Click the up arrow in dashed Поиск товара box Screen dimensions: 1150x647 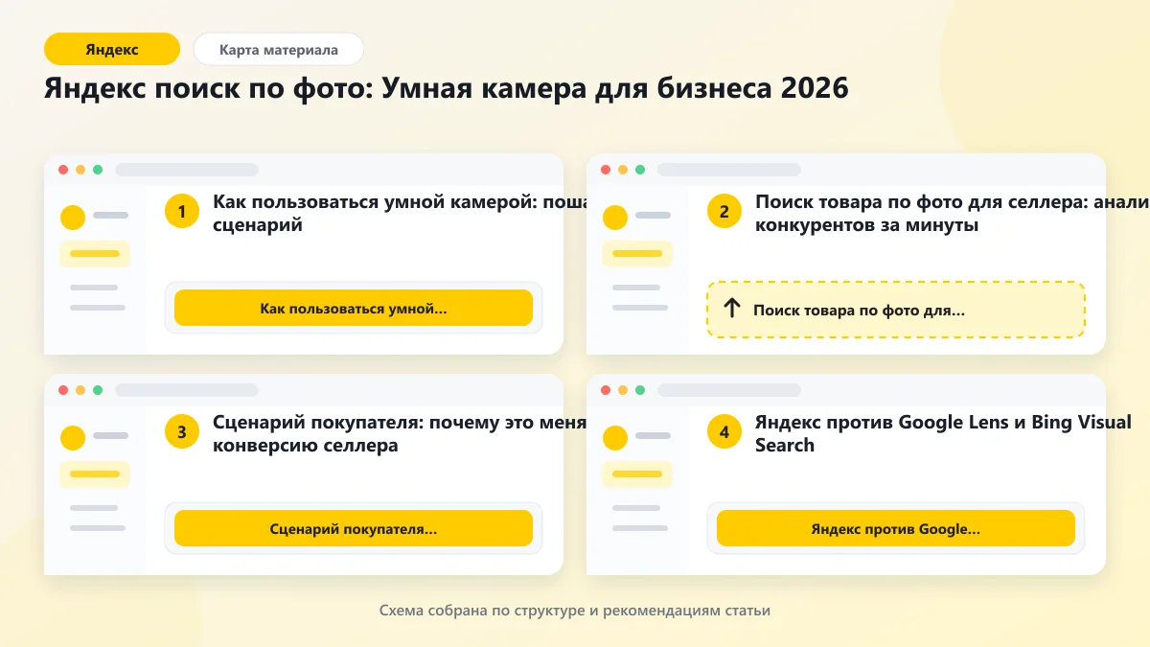[732, 309]
